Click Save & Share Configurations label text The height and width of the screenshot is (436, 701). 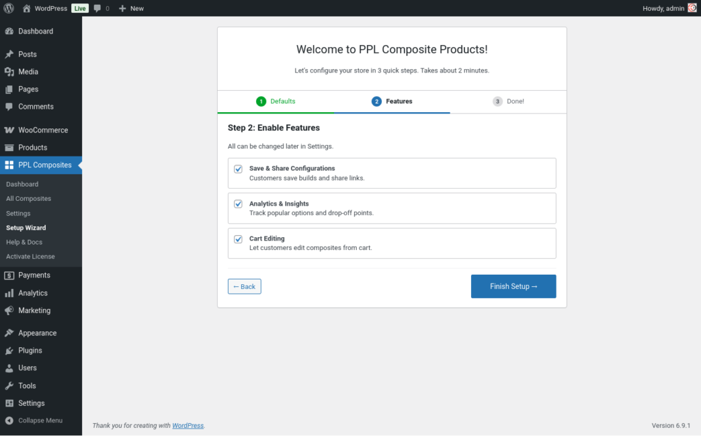(x=292, y=168)
